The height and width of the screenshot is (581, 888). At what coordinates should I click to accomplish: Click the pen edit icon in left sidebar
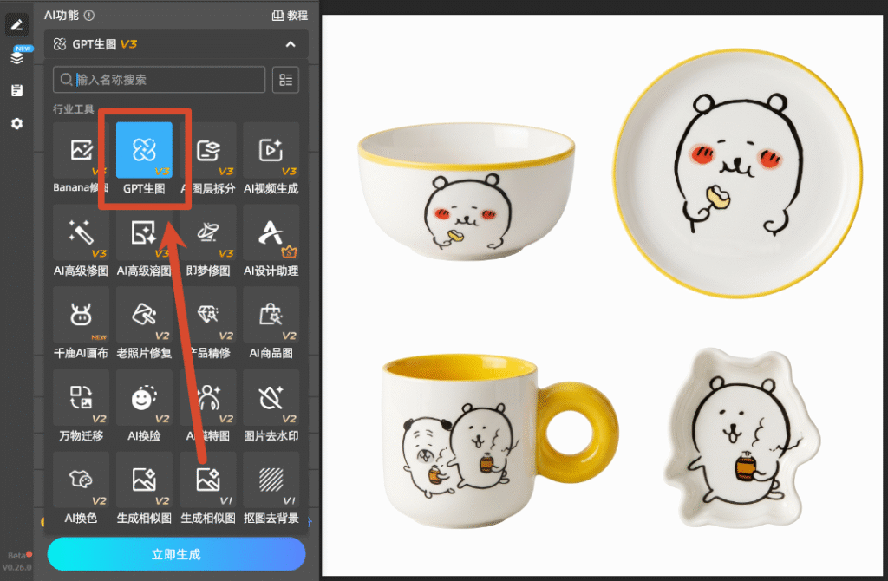(x=17, y=25)
